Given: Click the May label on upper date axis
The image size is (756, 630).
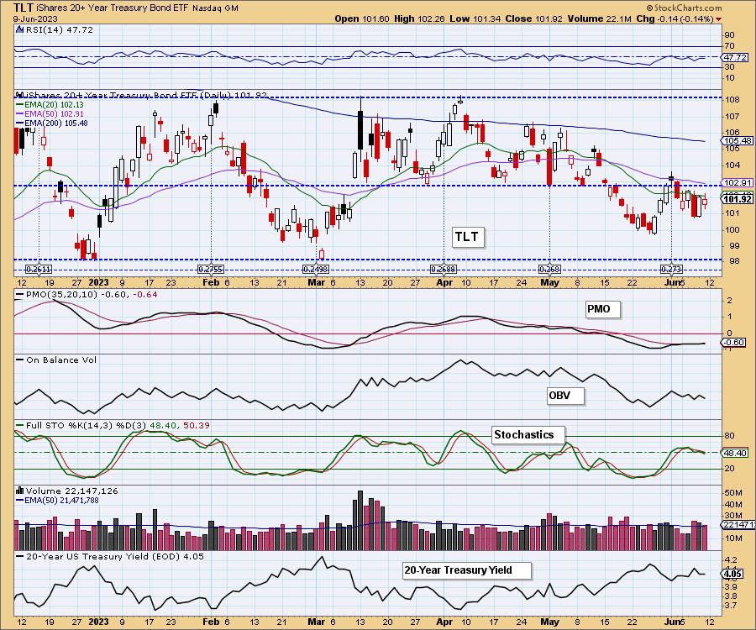Looking at the screenshot, I should 549,283.
